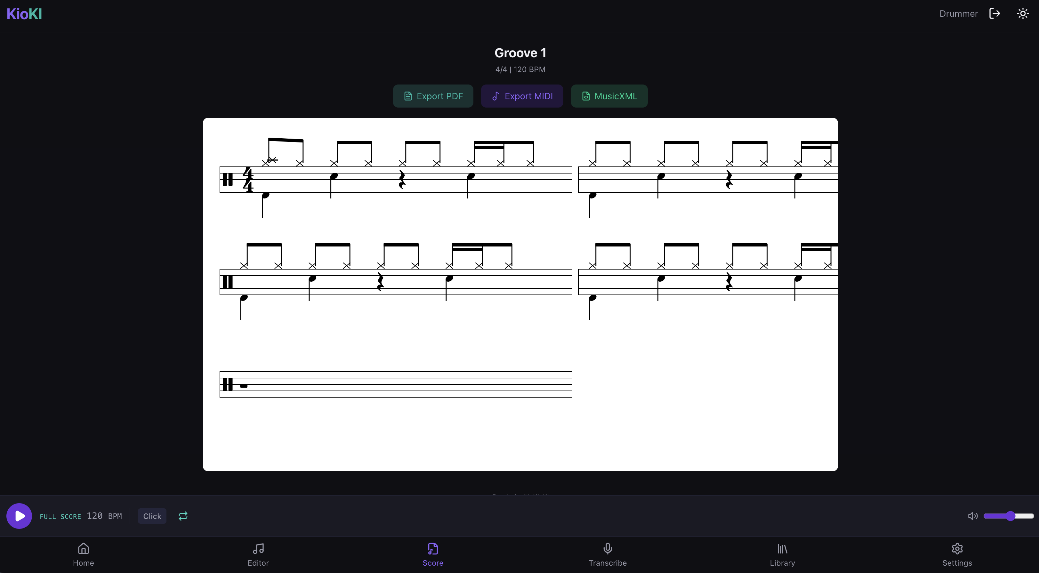Select the Settings gear icon
This screenshot has width=1039, height=573.
pos(957,548)
